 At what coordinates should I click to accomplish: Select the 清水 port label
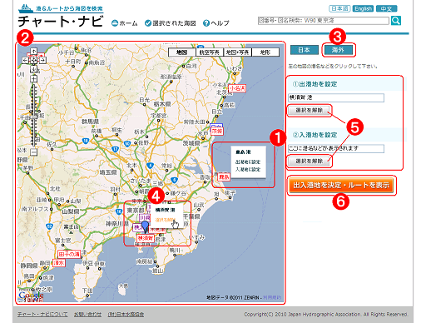click(x=59, y=263)
